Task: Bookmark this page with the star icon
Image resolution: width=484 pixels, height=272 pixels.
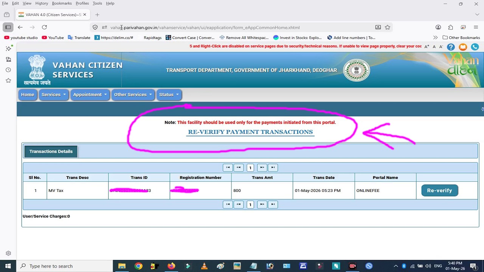Action: (x=388, y=27)
